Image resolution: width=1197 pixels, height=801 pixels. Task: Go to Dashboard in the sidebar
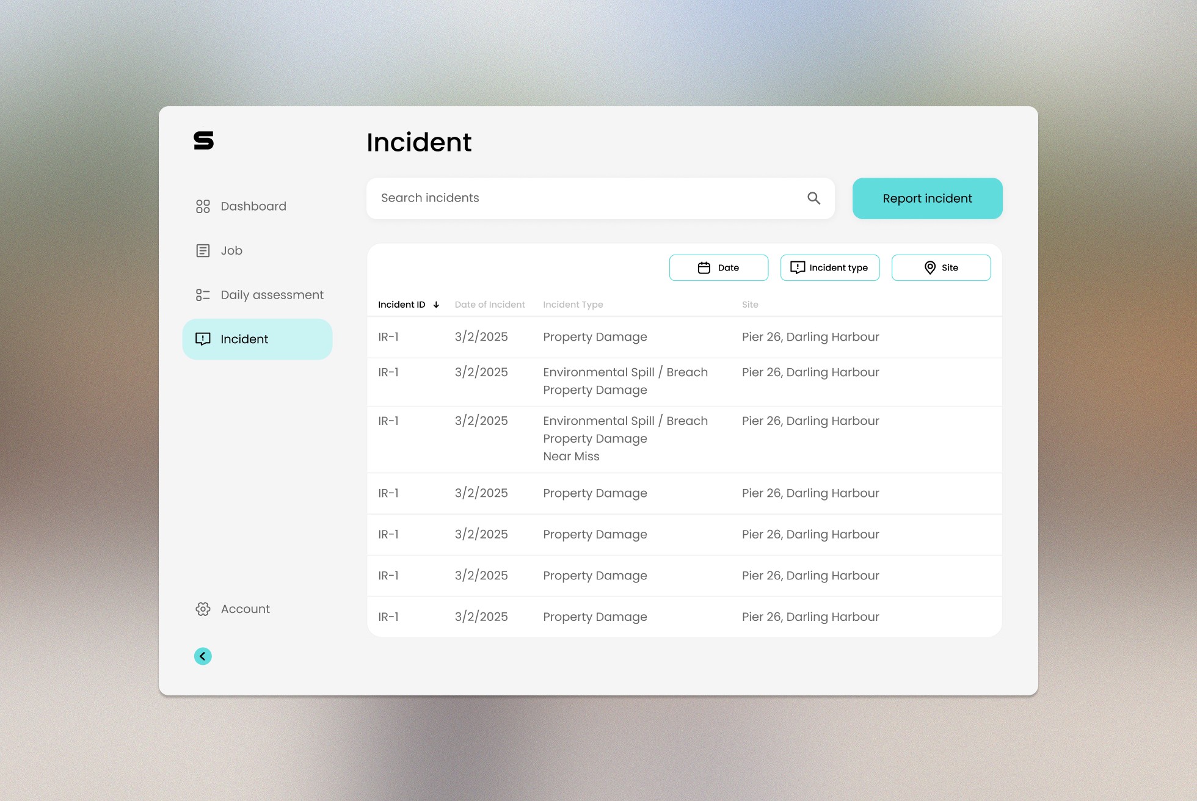point(253,206)
